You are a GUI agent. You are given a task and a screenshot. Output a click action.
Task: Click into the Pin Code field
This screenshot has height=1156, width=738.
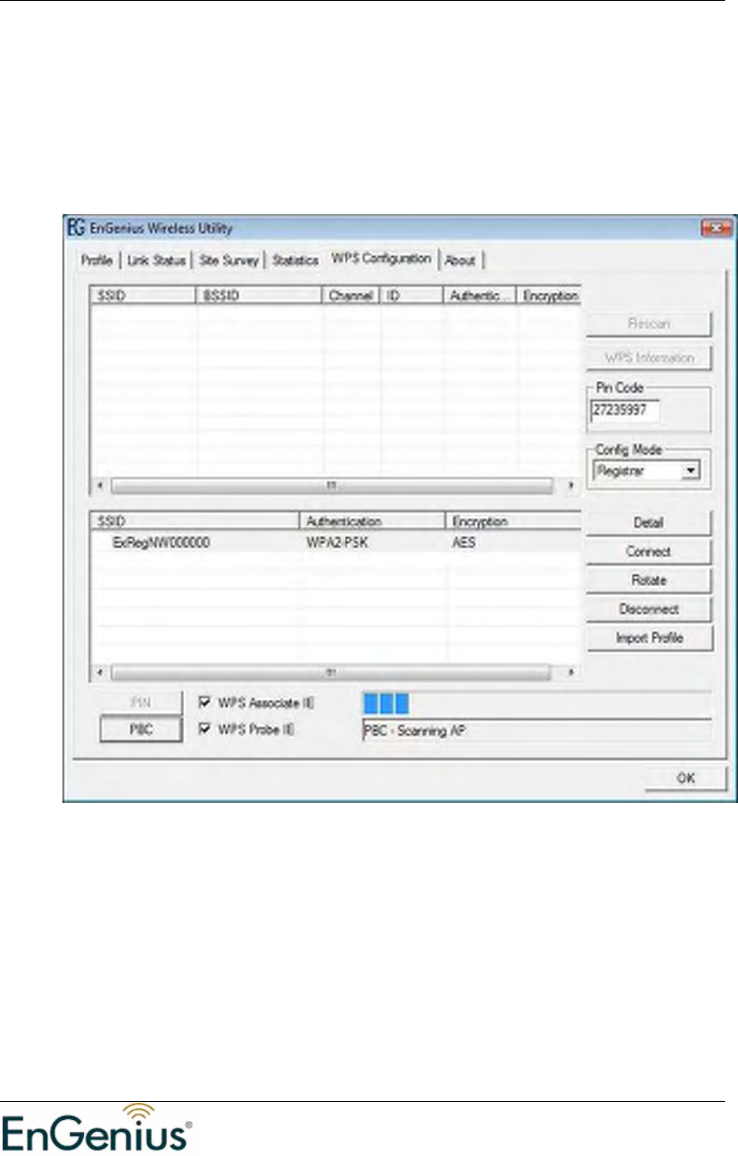click(623, 411)
